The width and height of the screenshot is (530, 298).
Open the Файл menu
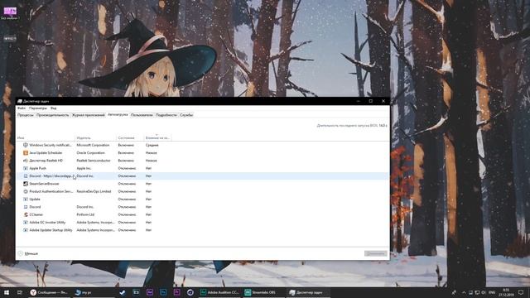[x=22, y=108]
